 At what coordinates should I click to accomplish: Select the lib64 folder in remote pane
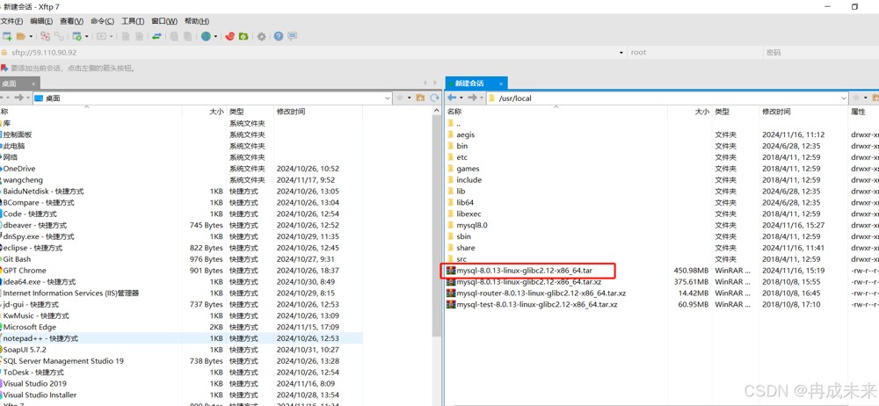tap(465, 202)
